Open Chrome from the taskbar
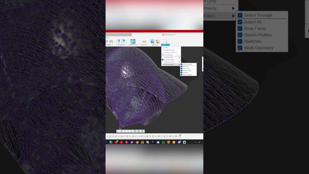 pyautogui.click(x=137, y=142)
